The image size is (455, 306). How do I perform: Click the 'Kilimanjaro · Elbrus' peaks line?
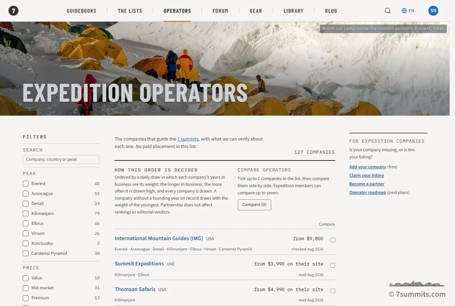coord(132,275)
